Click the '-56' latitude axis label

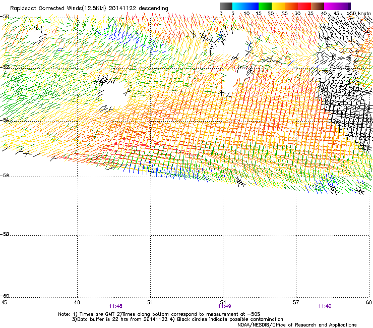tap(5, 176)
